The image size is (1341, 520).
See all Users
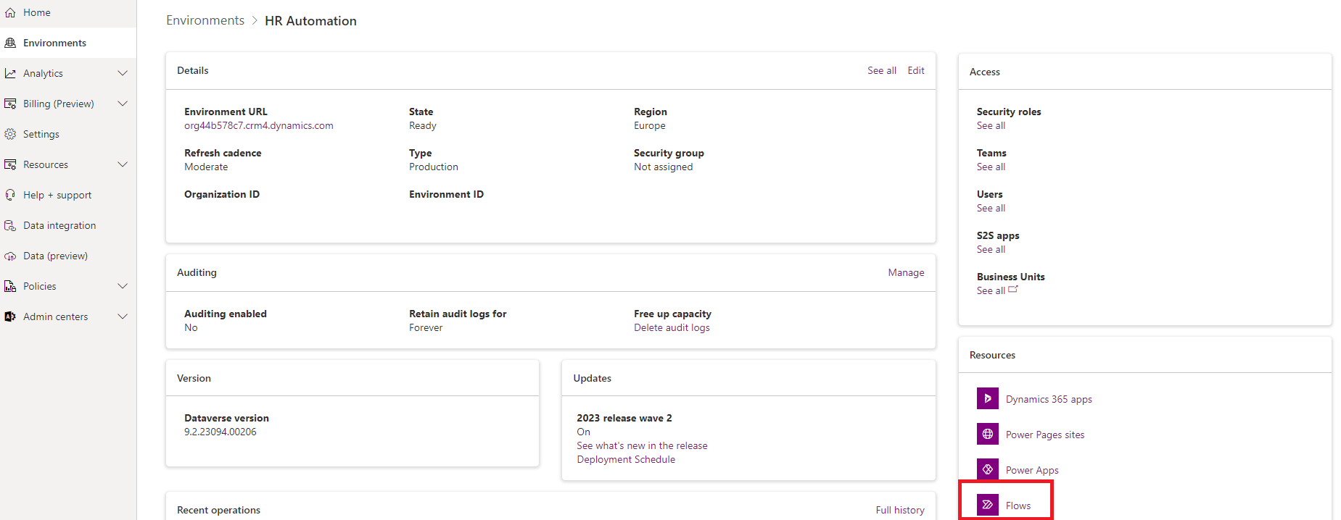[x=991, y=208]
